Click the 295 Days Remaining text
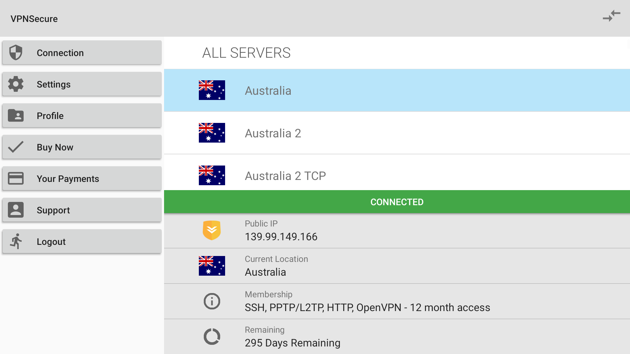Image resolution: width=630 pixels, height=354 pixels. tap(293, 343)
